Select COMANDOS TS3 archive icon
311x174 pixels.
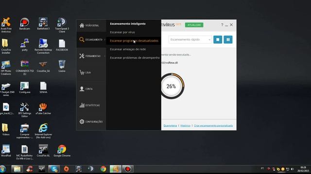[x=25, y=68]
